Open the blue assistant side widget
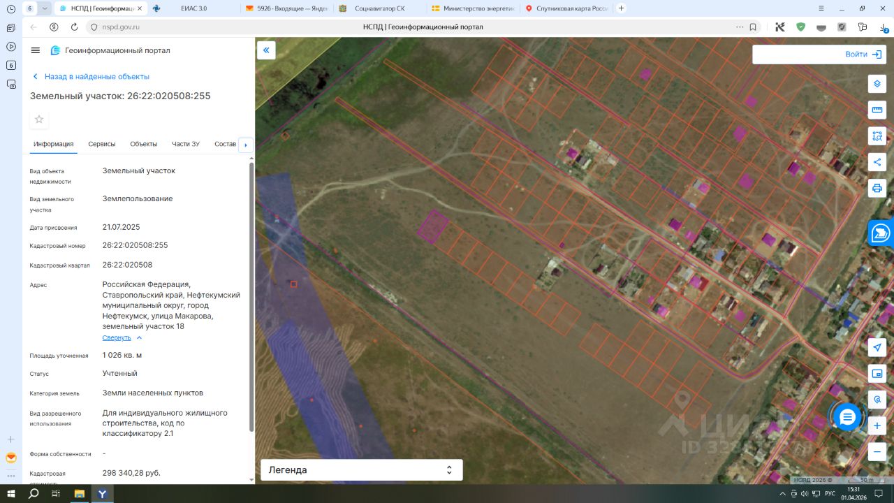The image size is (894, 503). point(881,233)
